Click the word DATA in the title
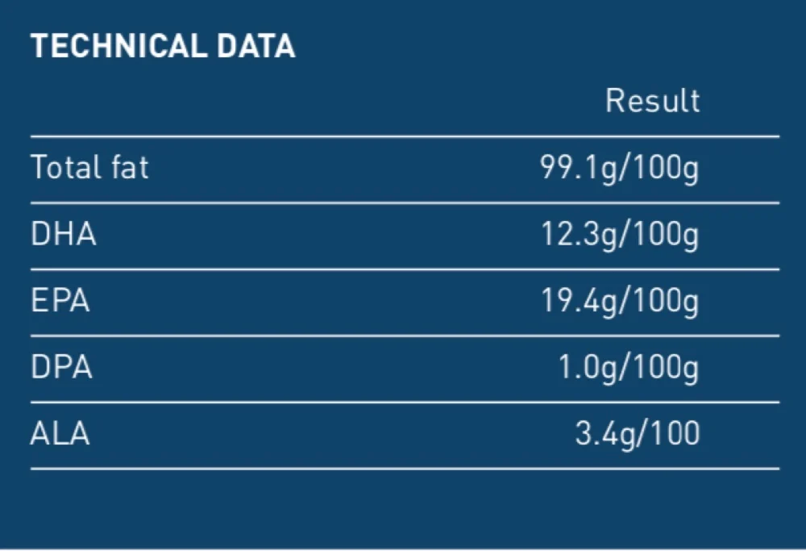 [x=256, y=46]
